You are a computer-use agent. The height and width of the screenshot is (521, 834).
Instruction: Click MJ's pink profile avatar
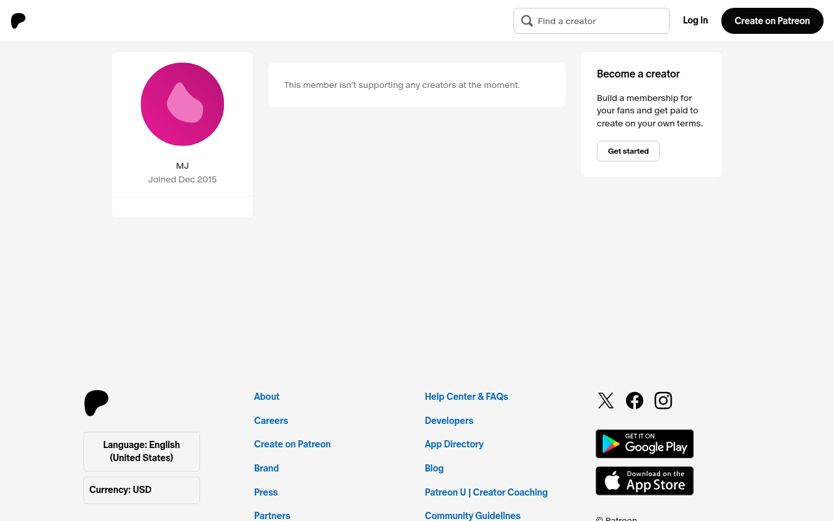[182, 104]
